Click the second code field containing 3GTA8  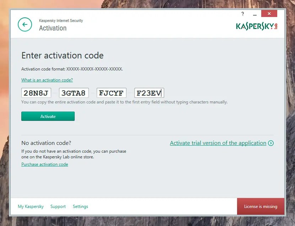click(74, 93)
